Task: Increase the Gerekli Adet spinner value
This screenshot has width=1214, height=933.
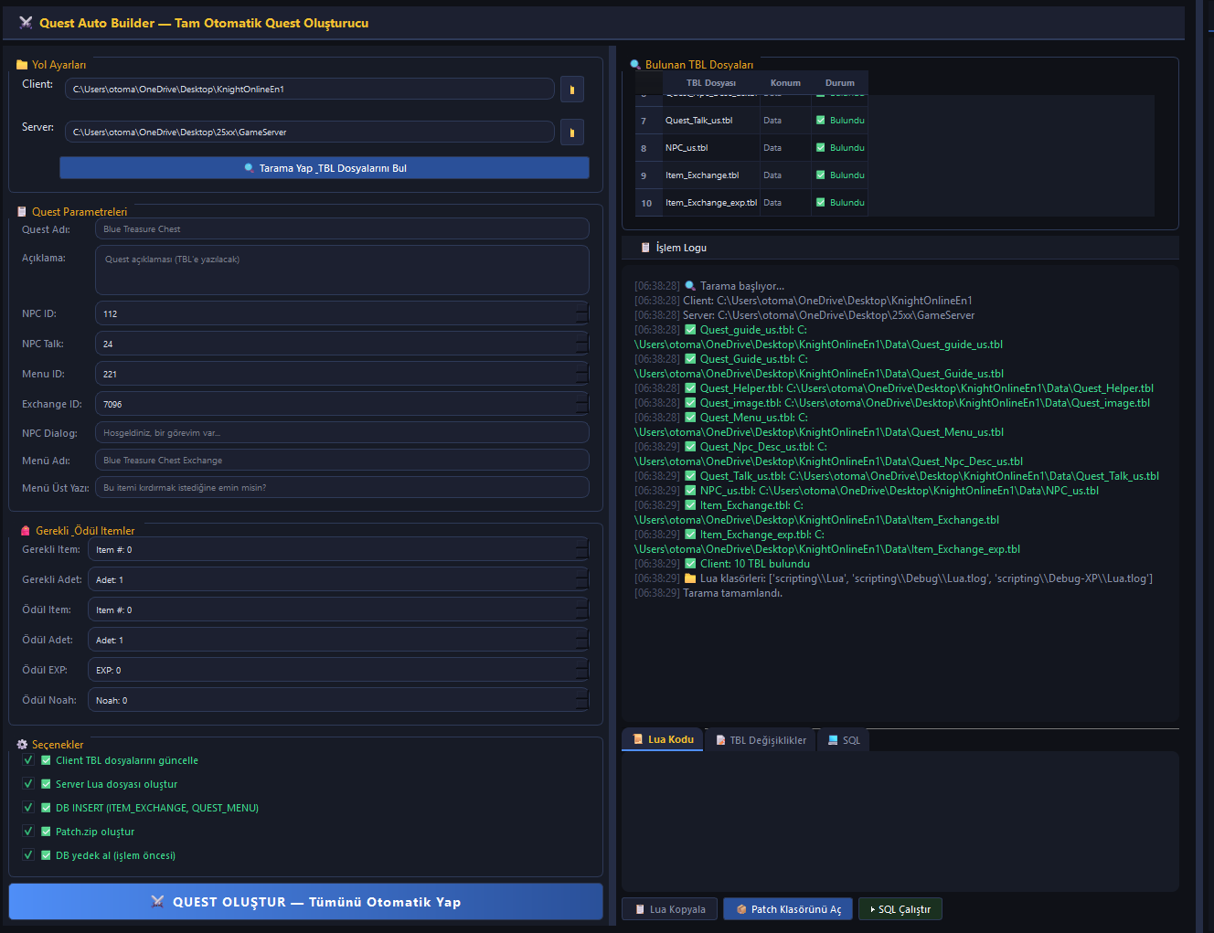Action: 582,575
